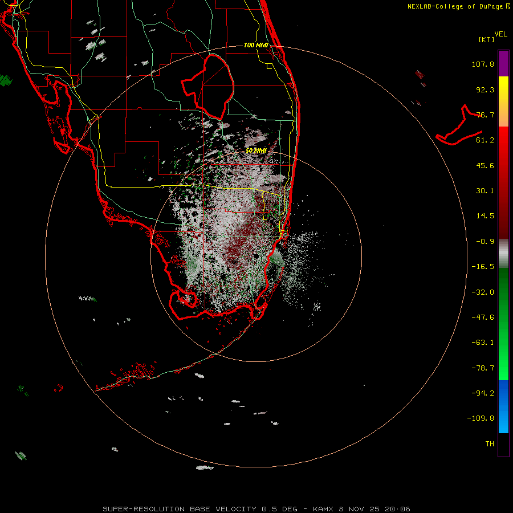Click the -0.9 scale value
This screenshot has width=513, height=513.
[485, 242]
